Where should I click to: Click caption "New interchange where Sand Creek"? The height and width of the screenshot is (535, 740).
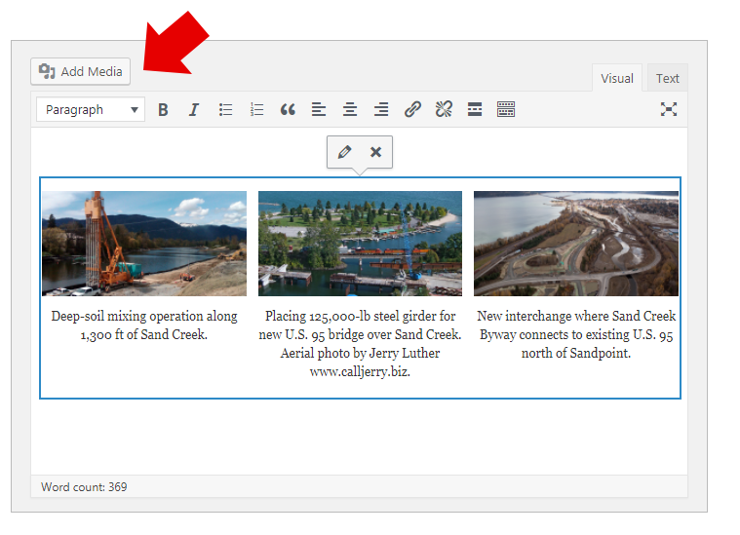pos(576,316)
